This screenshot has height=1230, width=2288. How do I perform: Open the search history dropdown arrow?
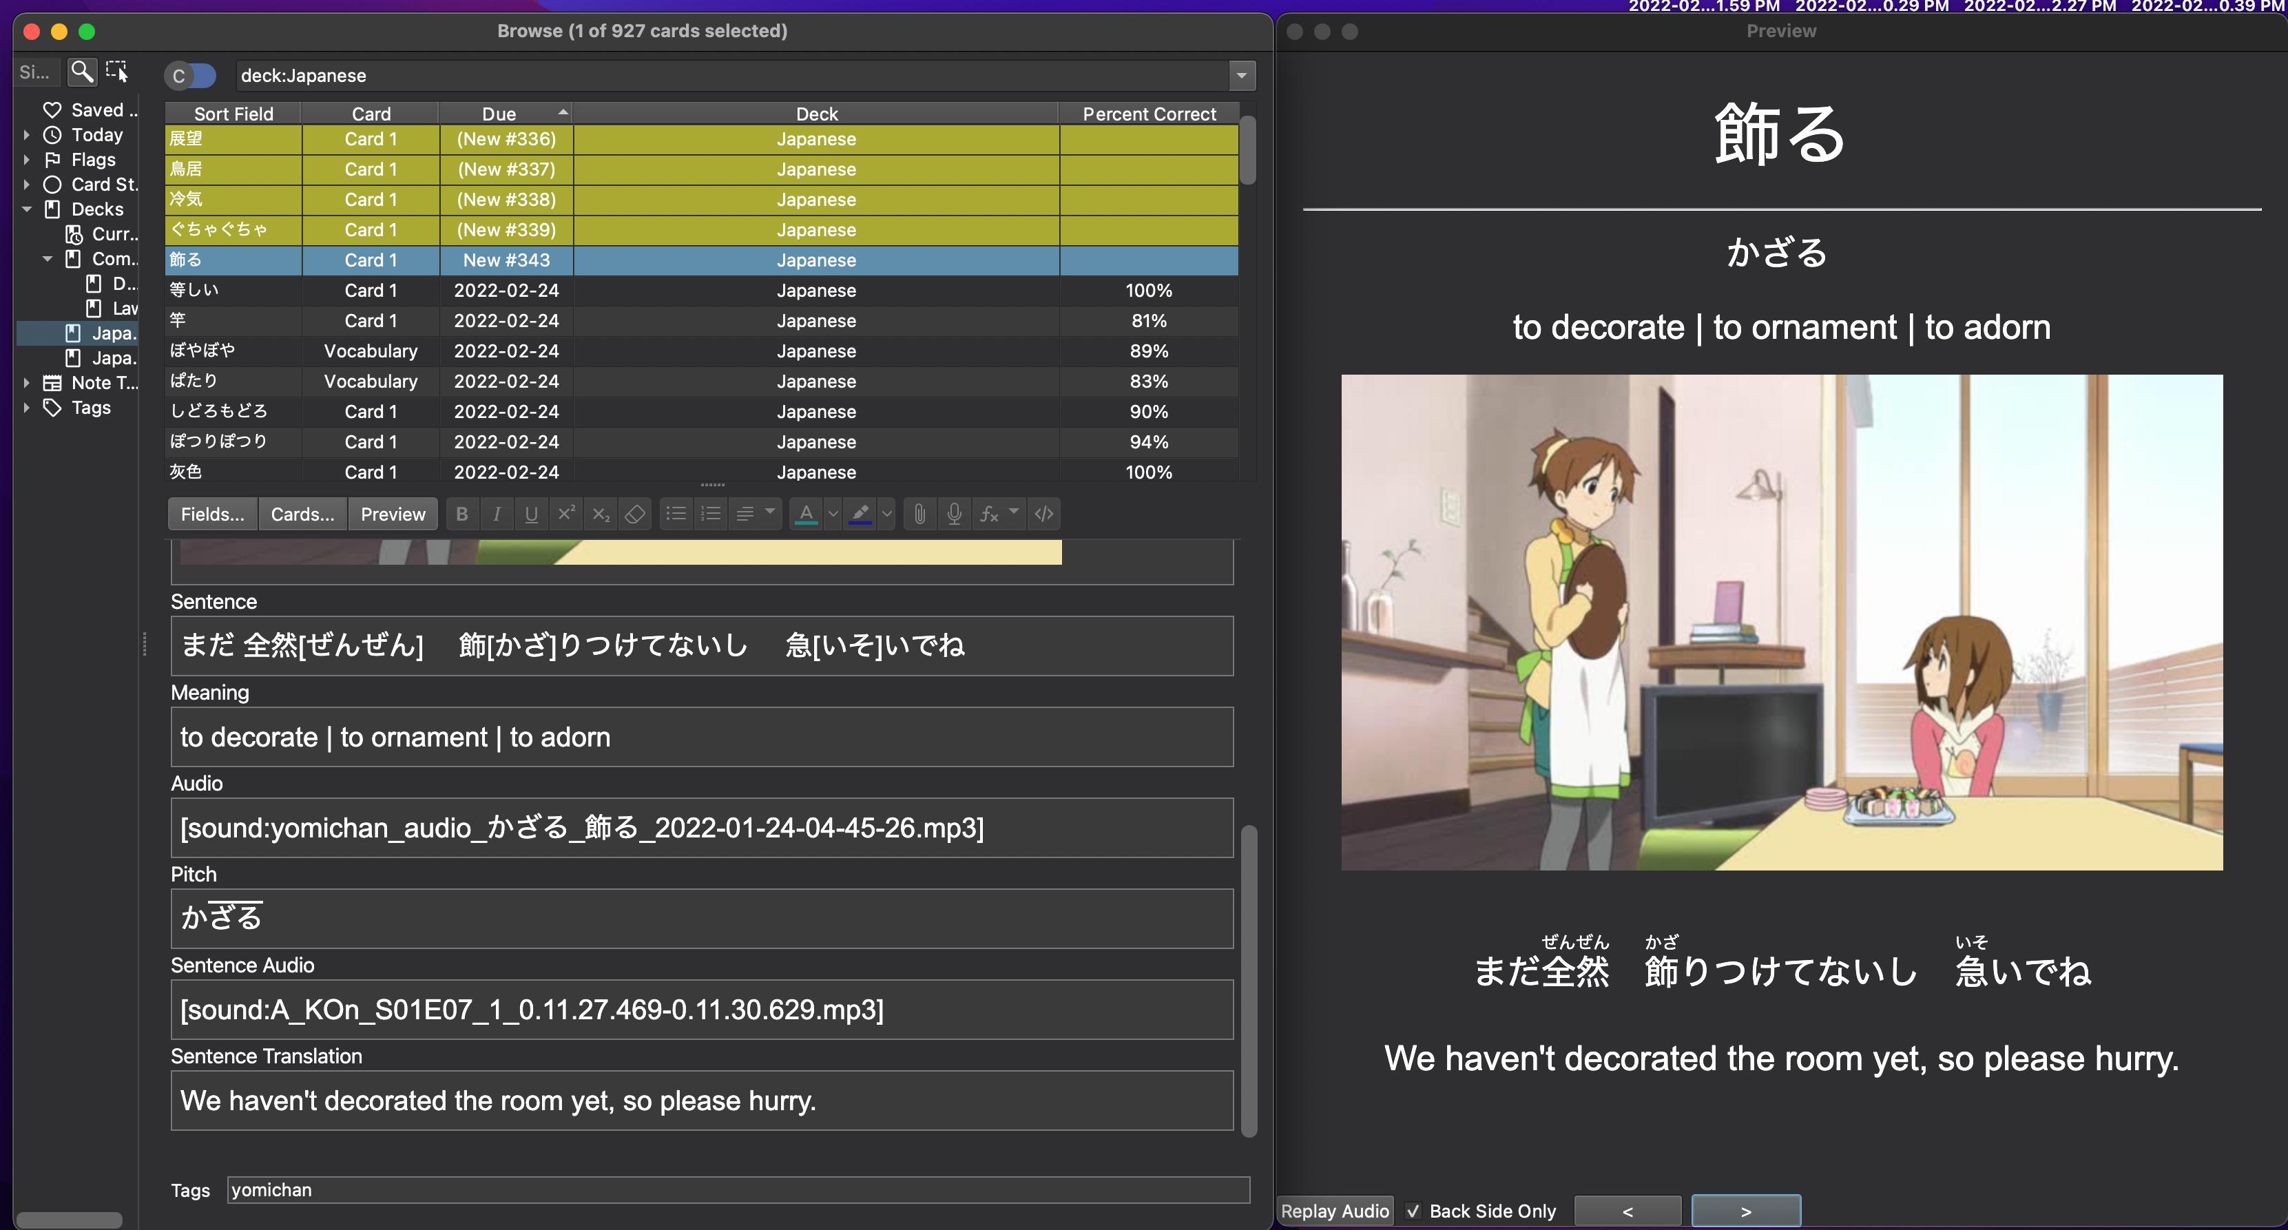click(x=1242, y=76)
